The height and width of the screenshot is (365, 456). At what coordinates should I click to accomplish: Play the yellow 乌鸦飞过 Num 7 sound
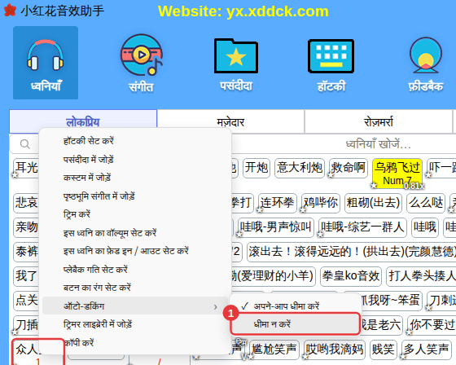click(x=397, y=174)
